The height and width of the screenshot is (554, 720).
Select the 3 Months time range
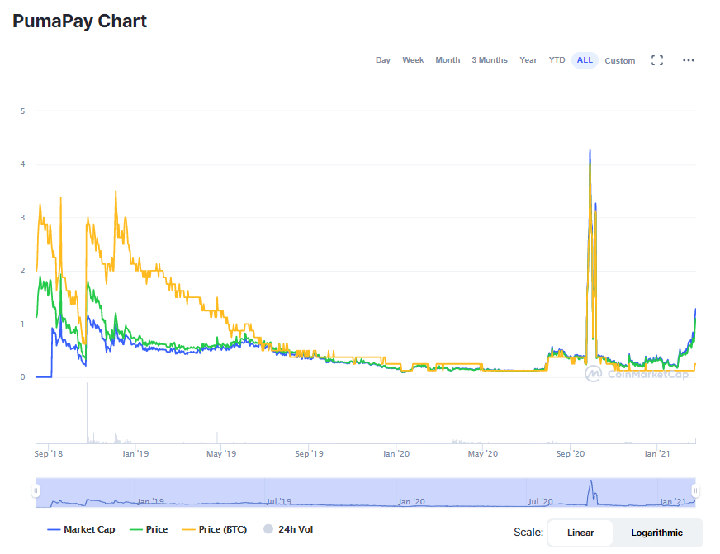pos(490,60)
